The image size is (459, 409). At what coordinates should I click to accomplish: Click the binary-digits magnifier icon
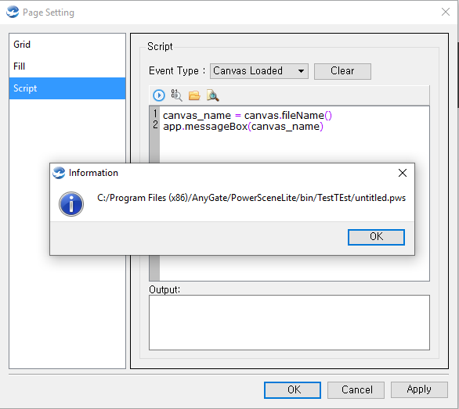[176, 95]
